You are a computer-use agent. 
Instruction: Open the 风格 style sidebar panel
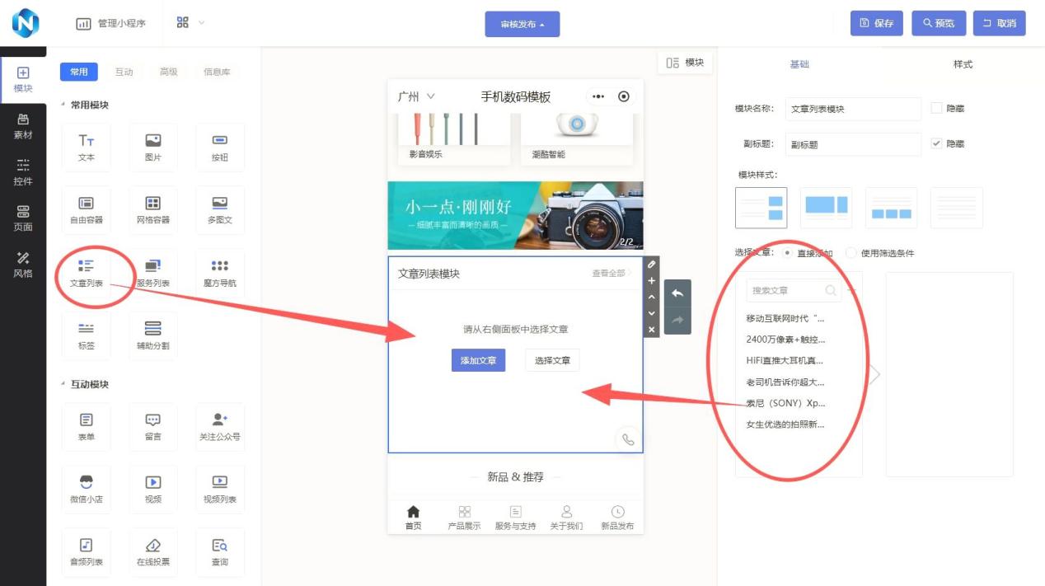(23, 265)
